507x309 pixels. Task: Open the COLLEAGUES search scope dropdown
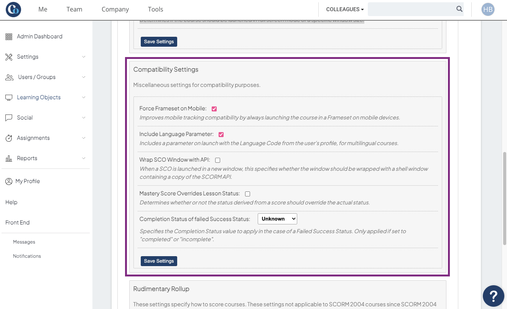pos(345,9)
